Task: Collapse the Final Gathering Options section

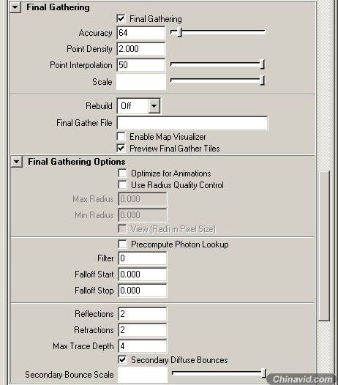Action: click(16, 162)
